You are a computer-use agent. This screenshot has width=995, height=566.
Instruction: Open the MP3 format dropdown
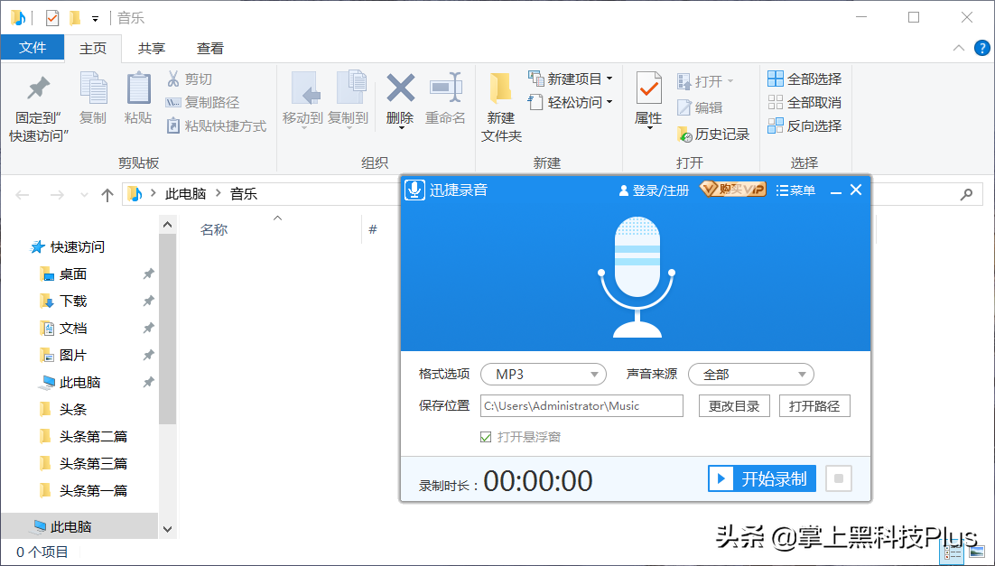point(544,375)
